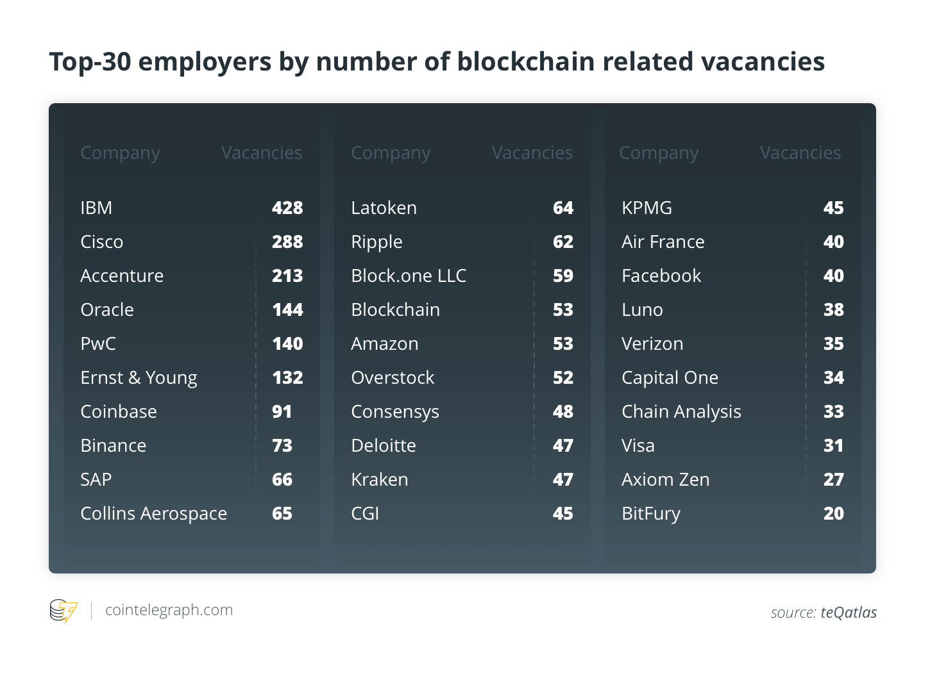
Task: Select the Ripple company name
Action: (x=377, y=242)
